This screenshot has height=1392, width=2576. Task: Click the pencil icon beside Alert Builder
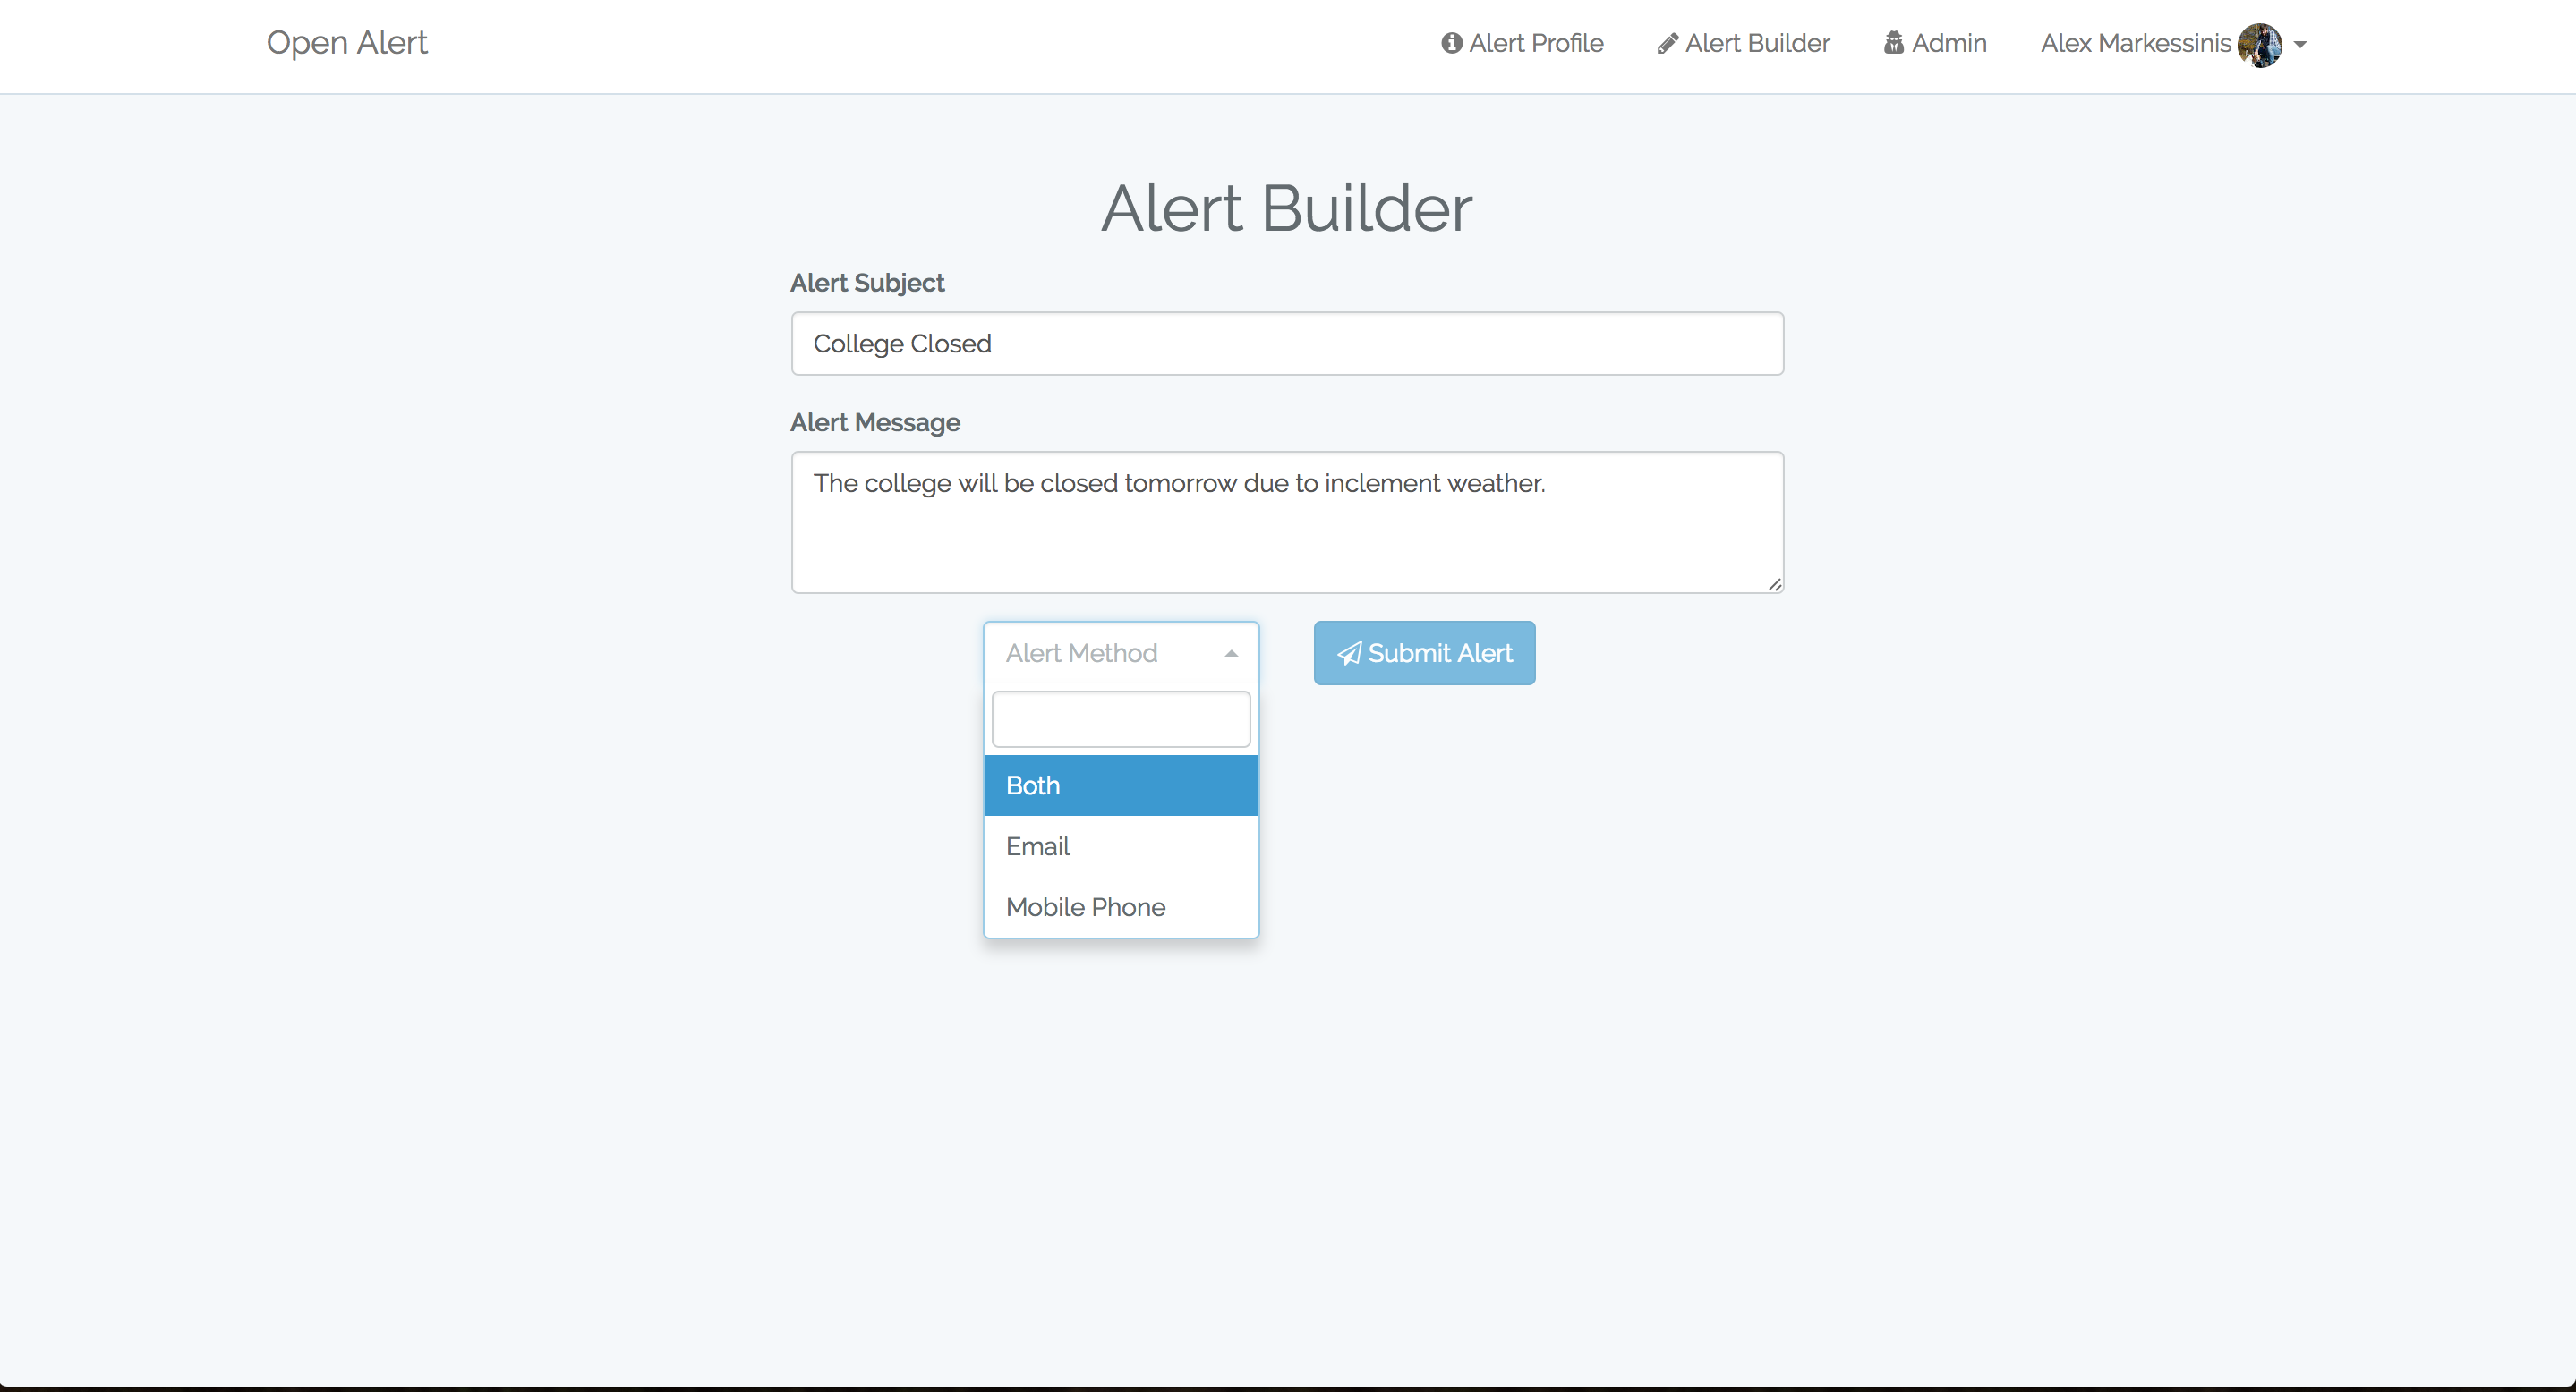tap(1667, 44)
